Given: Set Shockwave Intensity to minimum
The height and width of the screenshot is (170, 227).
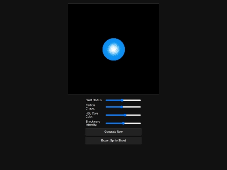Looking at the screenshot, I should point(106,123).
